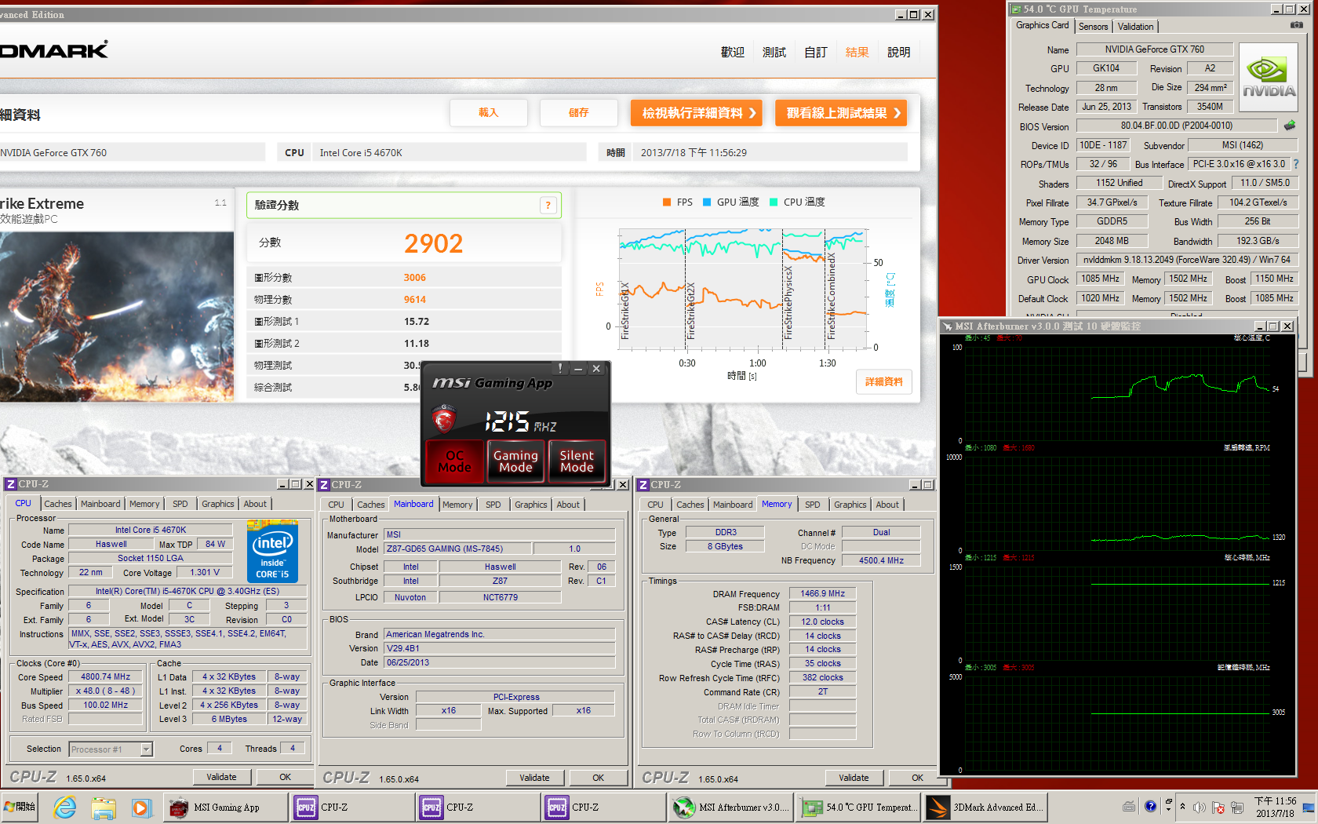The width and height of the screenshot is (1318, 824).
Task: Click the 詳細資料 button below the chart
Action: [884, 382]
